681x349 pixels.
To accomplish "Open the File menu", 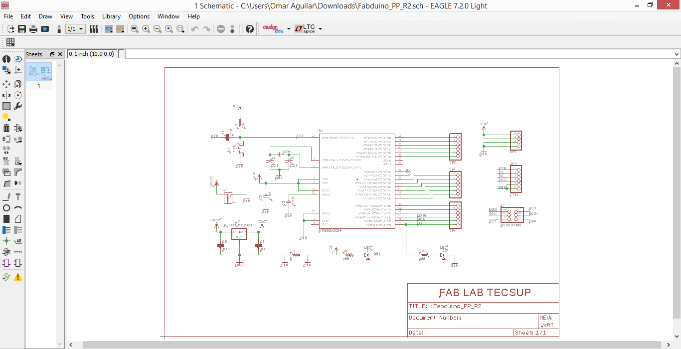I will (8, 16).
